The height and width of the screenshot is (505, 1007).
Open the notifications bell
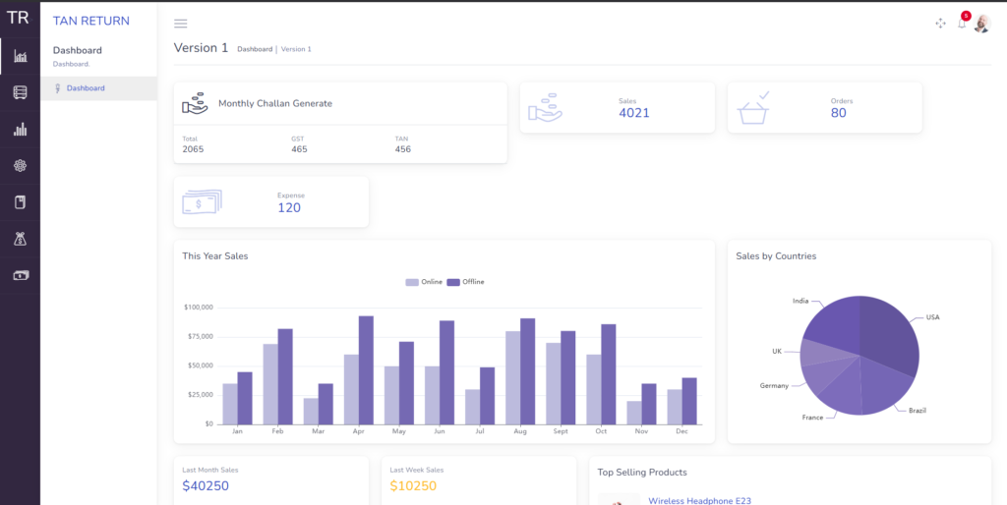[x=962, y=24]
